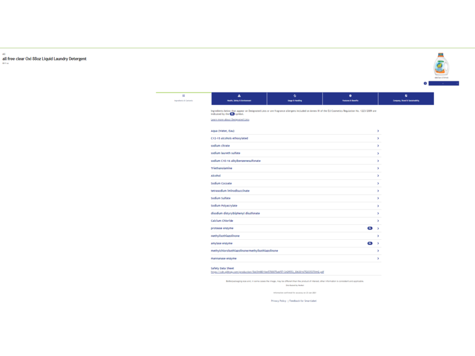The image size is (475, 356).
Task: Click the Features & Benefits tab icon
Action: [350, 96]
